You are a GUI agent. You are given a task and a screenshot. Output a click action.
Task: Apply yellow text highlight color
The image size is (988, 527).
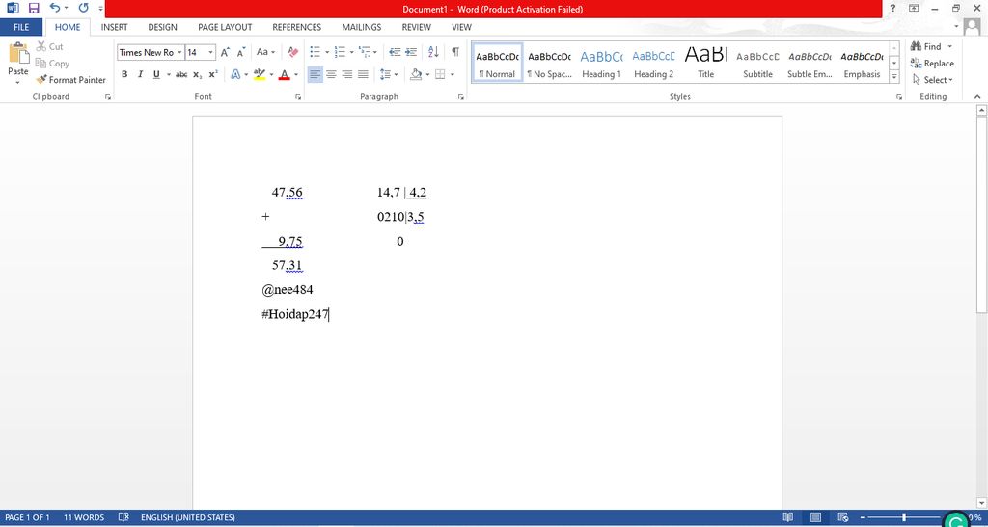pyautogui.click(x=260, y=74)
